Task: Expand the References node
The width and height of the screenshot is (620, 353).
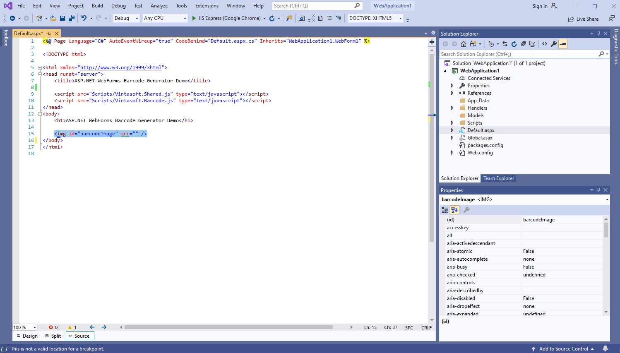Action: pos(452,93)
